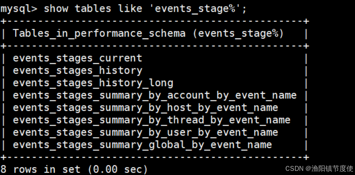The image size is (355, 175).
Task: Click the Tables_in_performance_schema column header
Action: 99,33
